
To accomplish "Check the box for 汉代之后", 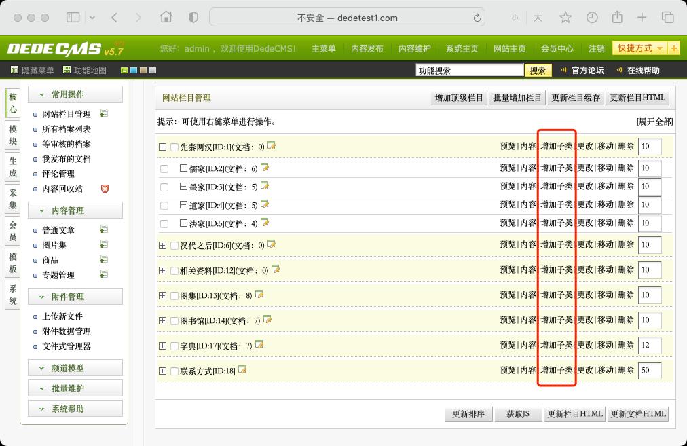I will coord(174,246).
